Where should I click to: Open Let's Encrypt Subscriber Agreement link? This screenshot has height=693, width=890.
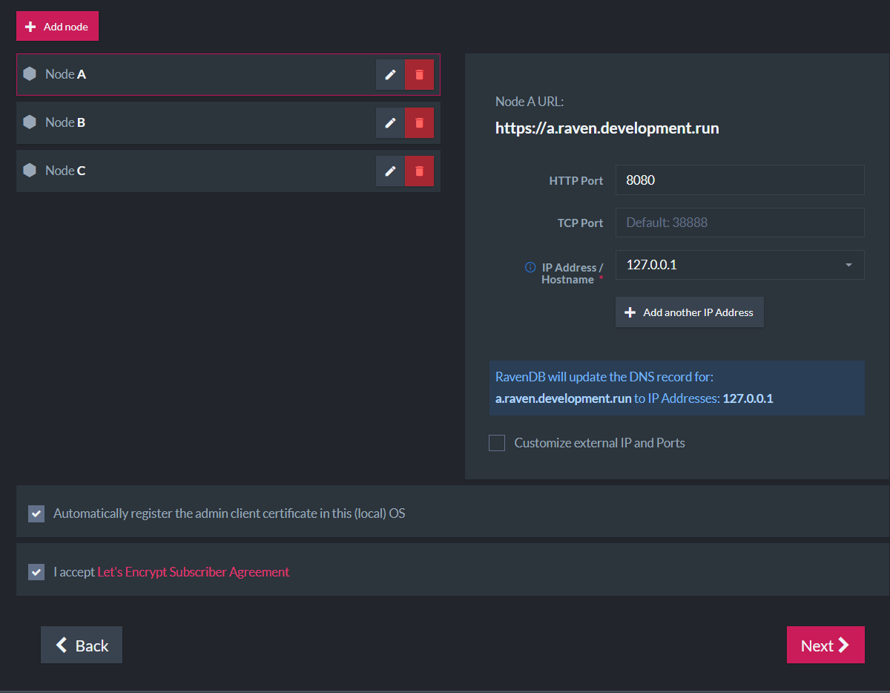click(194, 572)
